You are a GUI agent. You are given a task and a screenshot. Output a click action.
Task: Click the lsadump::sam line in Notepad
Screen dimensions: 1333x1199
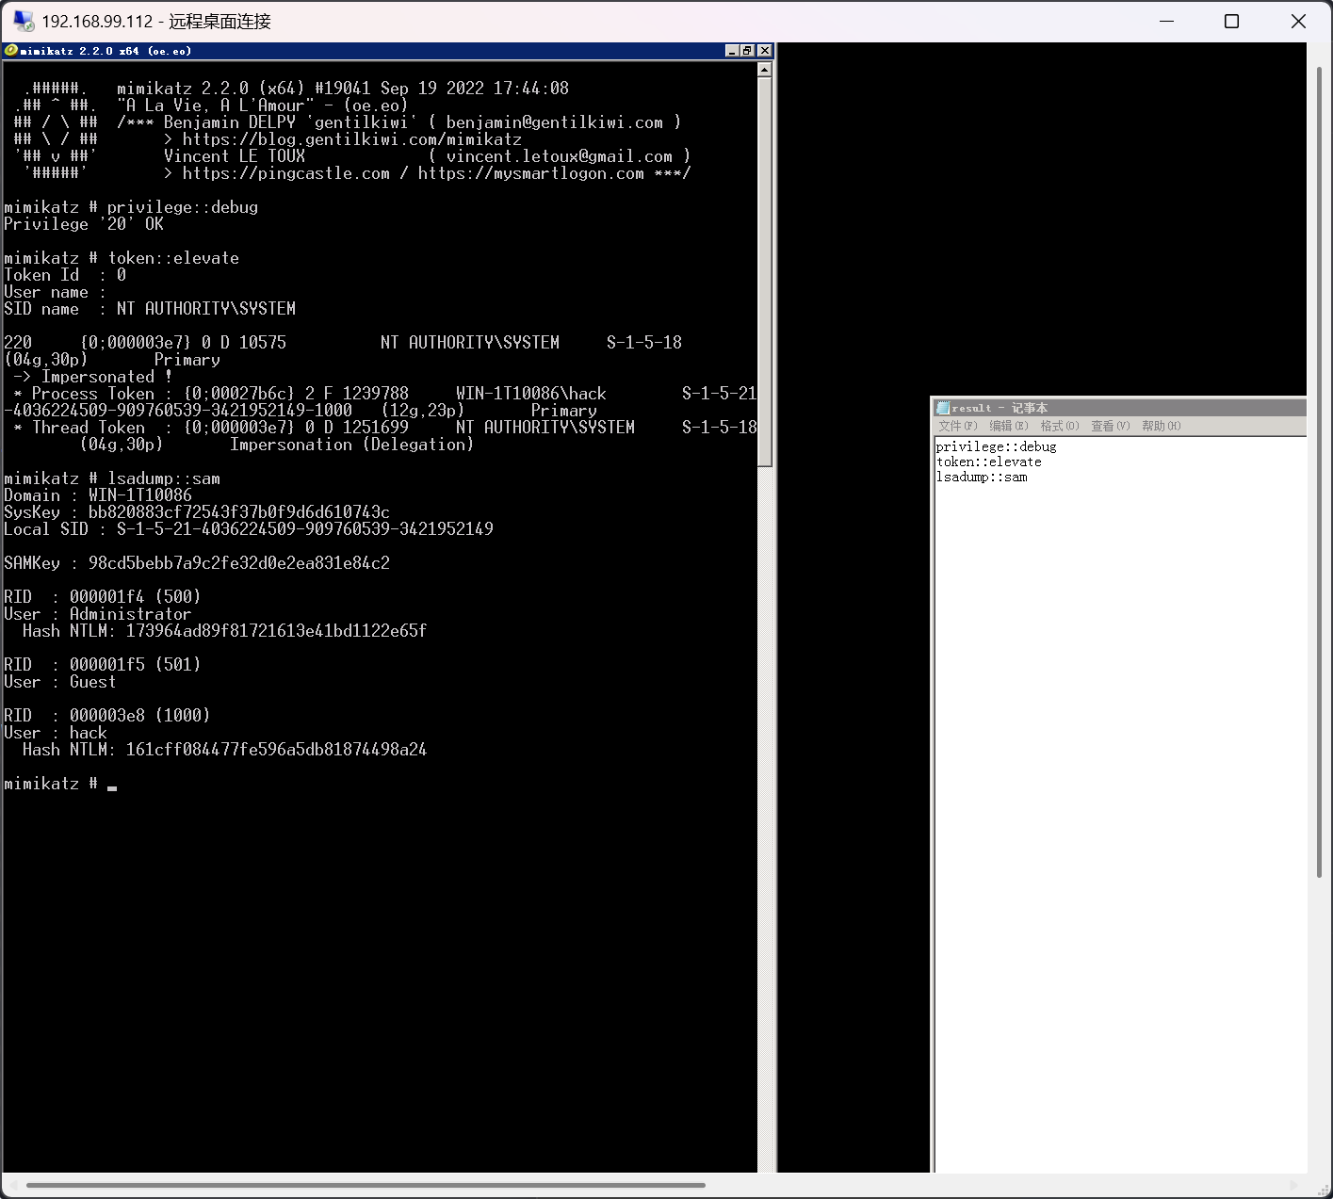point(981,477)
